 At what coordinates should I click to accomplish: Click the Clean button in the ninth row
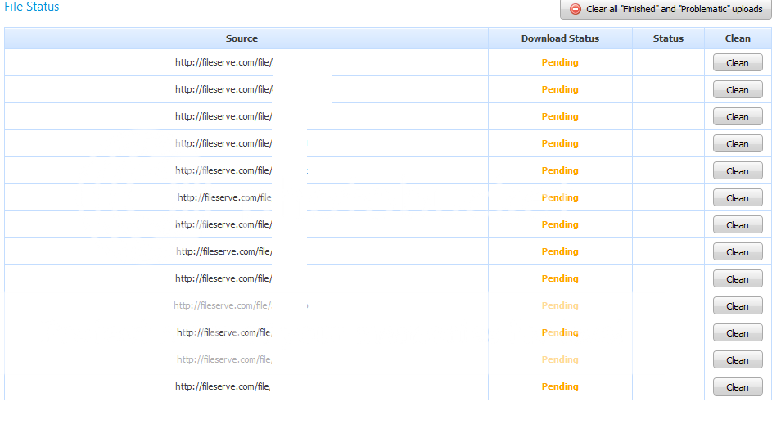(737, 279)
